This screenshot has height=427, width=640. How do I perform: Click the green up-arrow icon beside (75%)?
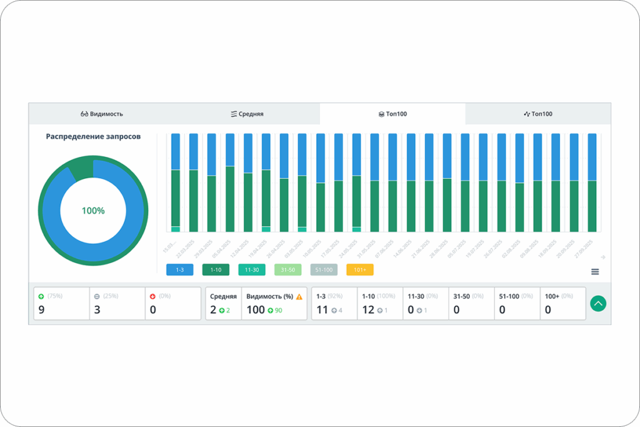pyautogui.click(x=41, y=296)
